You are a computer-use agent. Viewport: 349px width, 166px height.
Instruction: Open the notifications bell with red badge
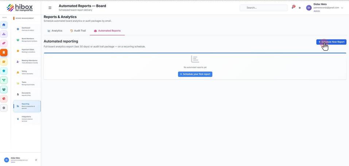tap(293, 7)
